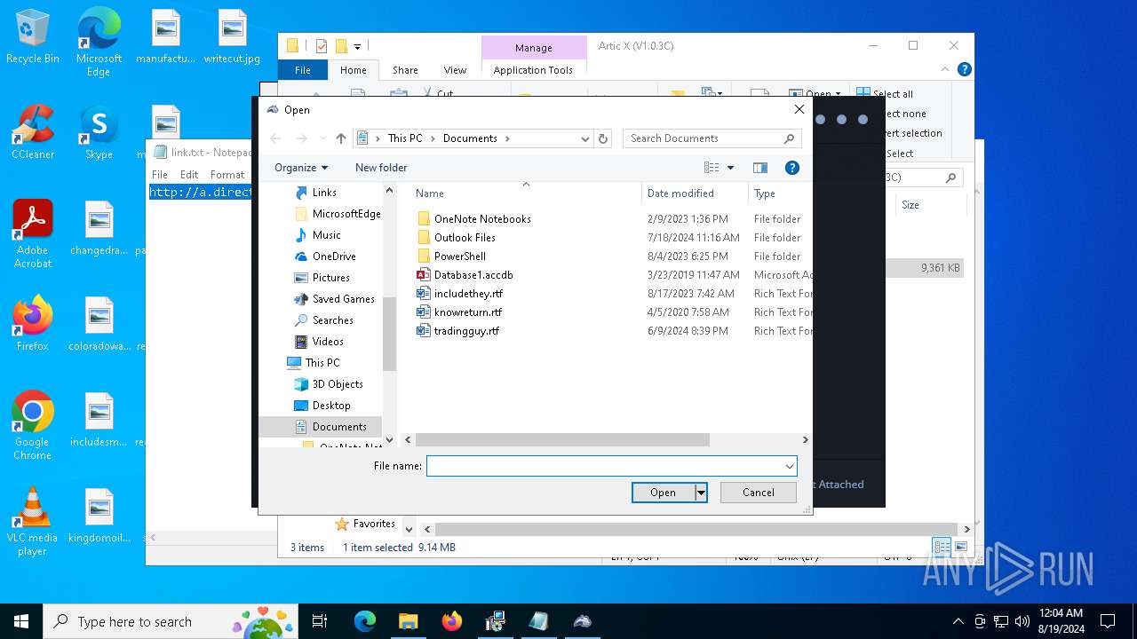Open the help icon in the Open dialog

pos(792,168)
